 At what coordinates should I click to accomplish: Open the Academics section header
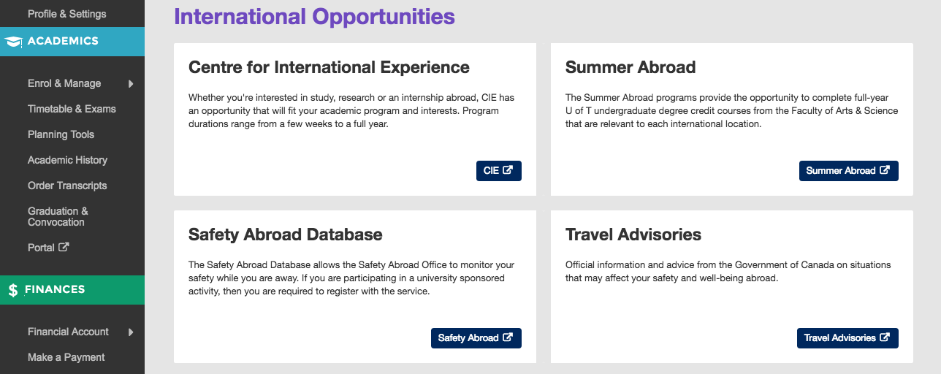[72, 42]
